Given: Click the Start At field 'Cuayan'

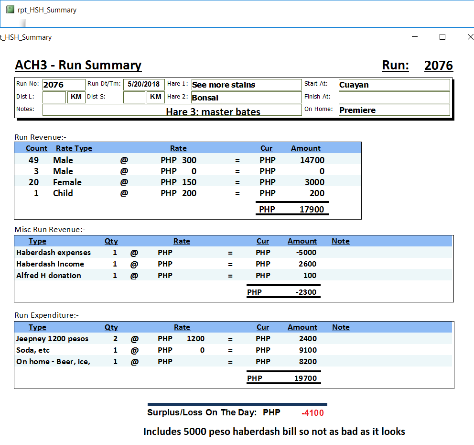Looking at the screenshot, I should tap(394, 85).
